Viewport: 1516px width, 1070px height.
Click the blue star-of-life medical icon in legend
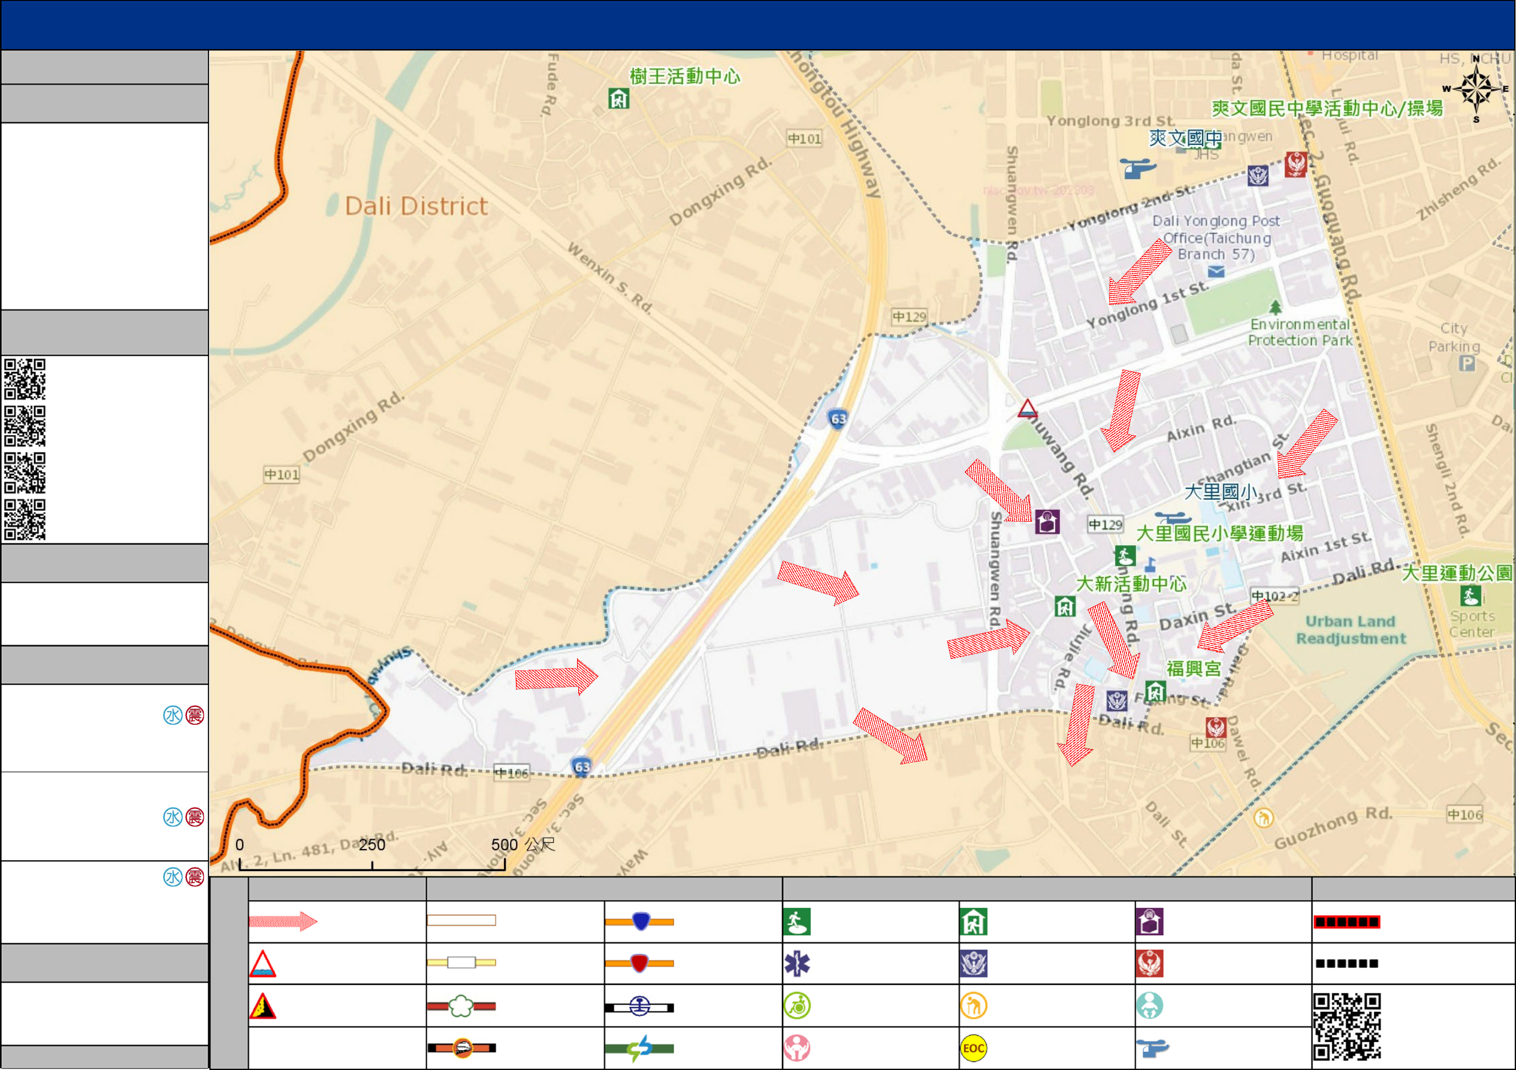click(797, 964)
